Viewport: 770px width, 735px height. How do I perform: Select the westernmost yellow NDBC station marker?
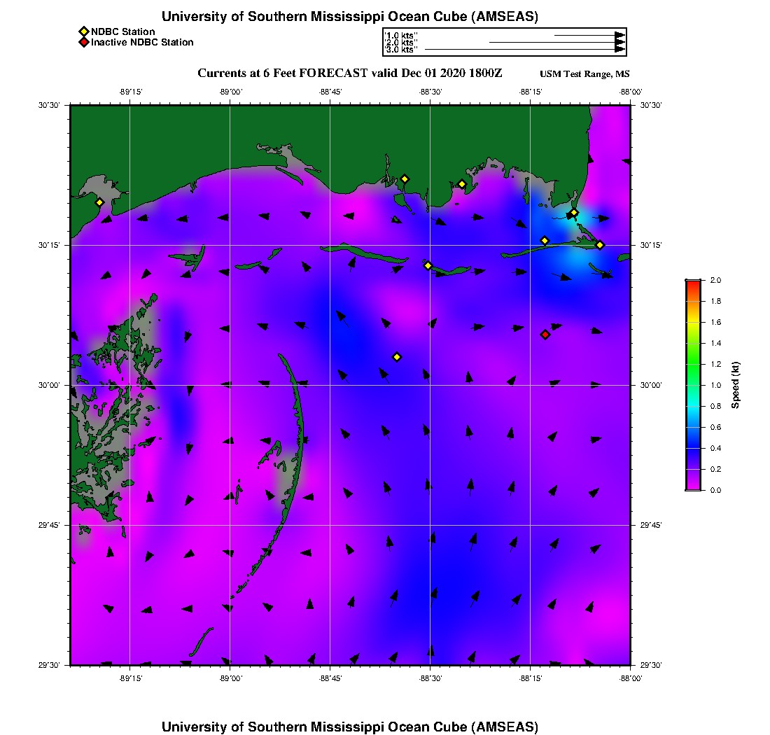100,202
